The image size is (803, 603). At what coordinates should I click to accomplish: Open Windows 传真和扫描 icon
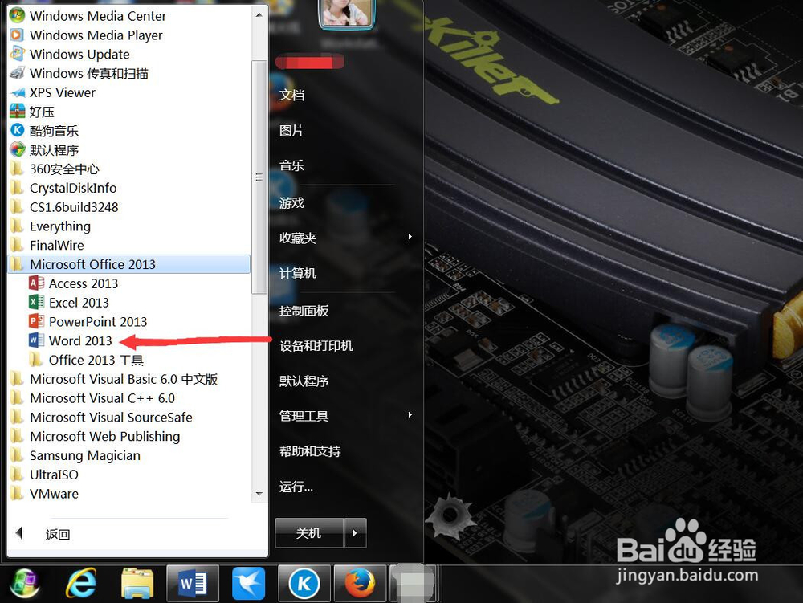point(17,73)
